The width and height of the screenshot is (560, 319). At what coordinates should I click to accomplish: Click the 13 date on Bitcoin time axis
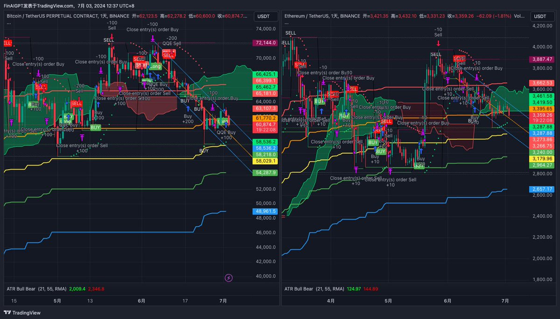click(91, 301)
